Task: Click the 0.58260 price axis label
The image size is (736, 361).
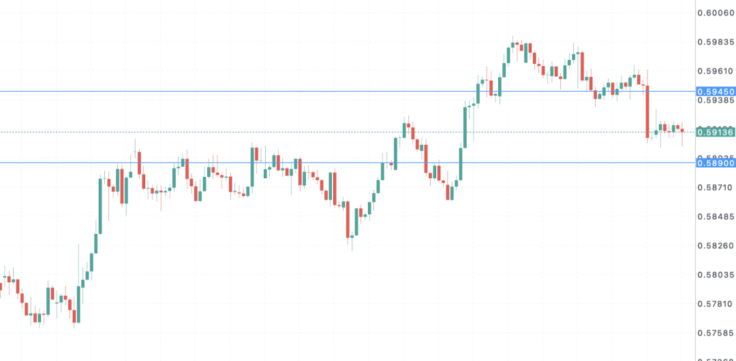Action: coord(716,246)
